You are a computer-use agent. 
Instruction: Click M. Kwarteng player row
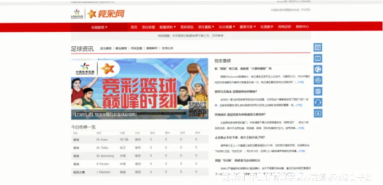point(140,156)
